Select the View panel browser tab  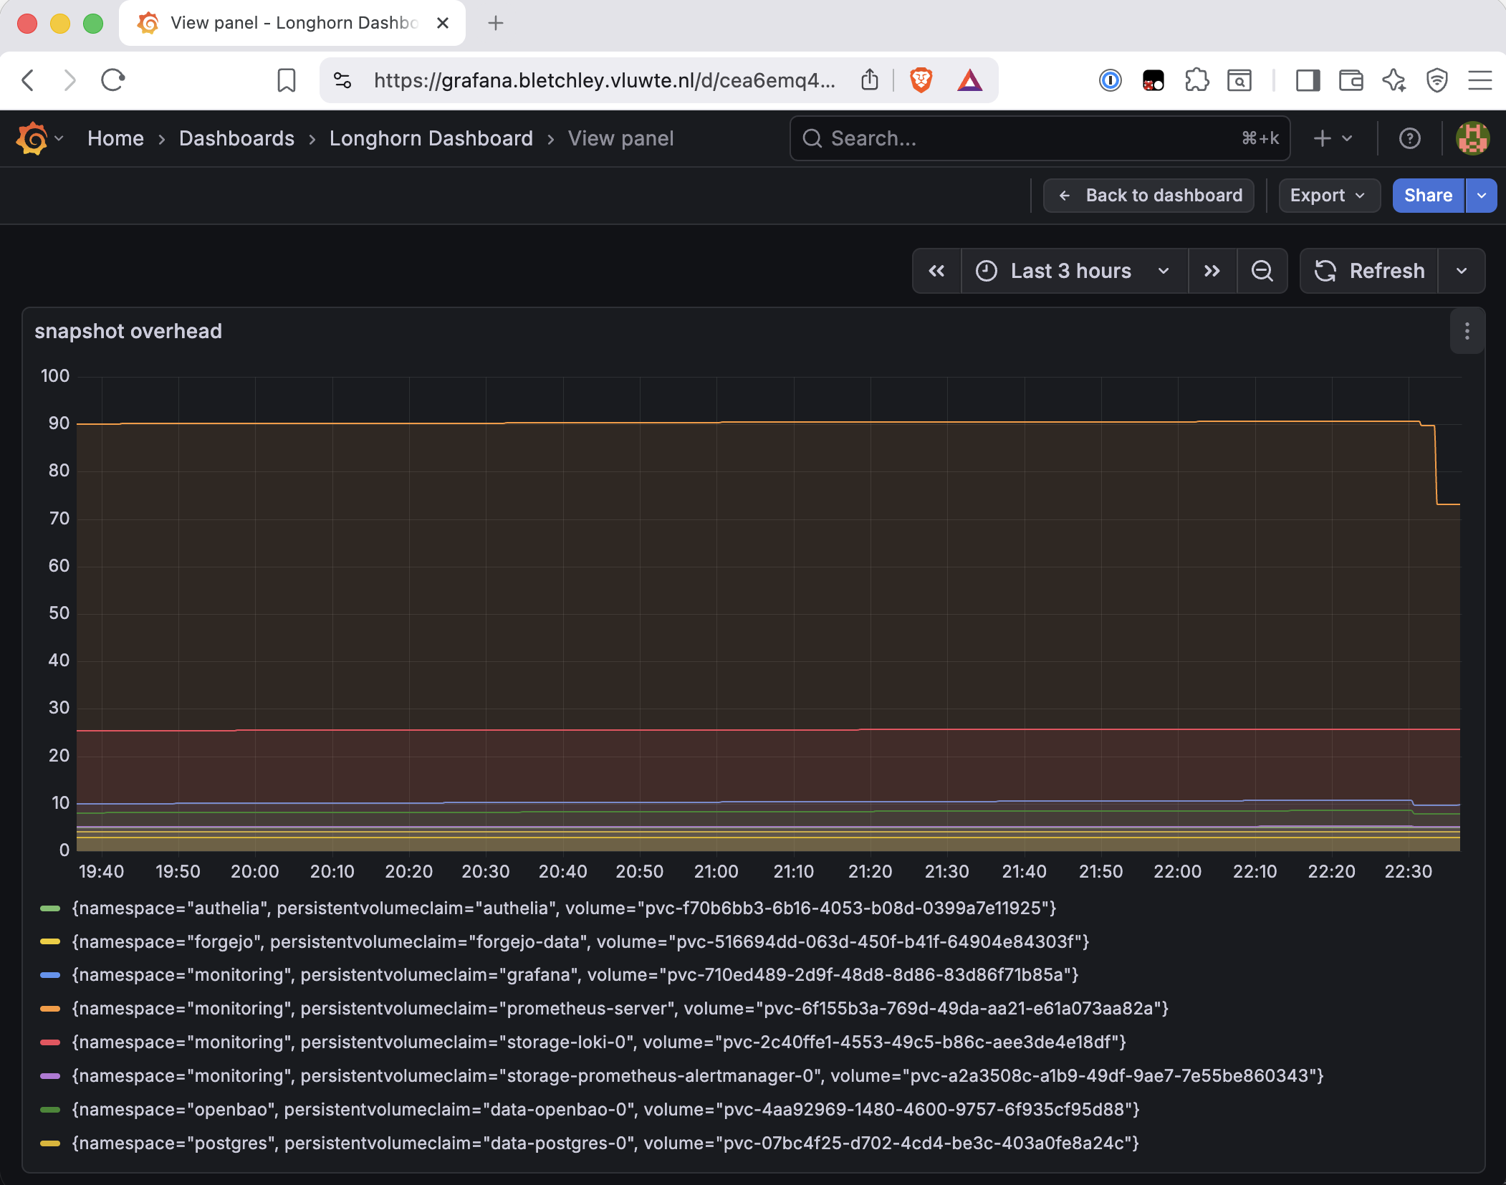(x=292, y=23)
